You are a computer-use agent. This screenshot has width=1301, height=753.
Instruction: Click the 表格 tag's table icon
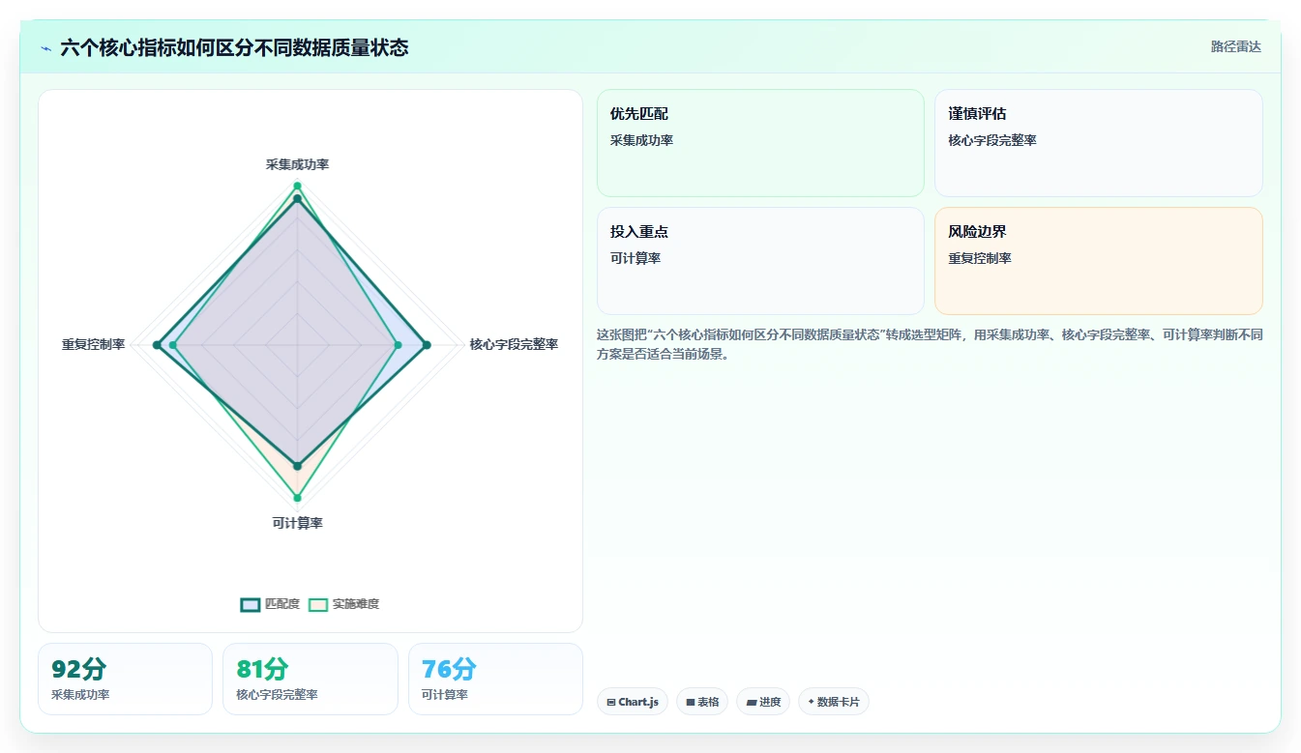tap(691, 702)
